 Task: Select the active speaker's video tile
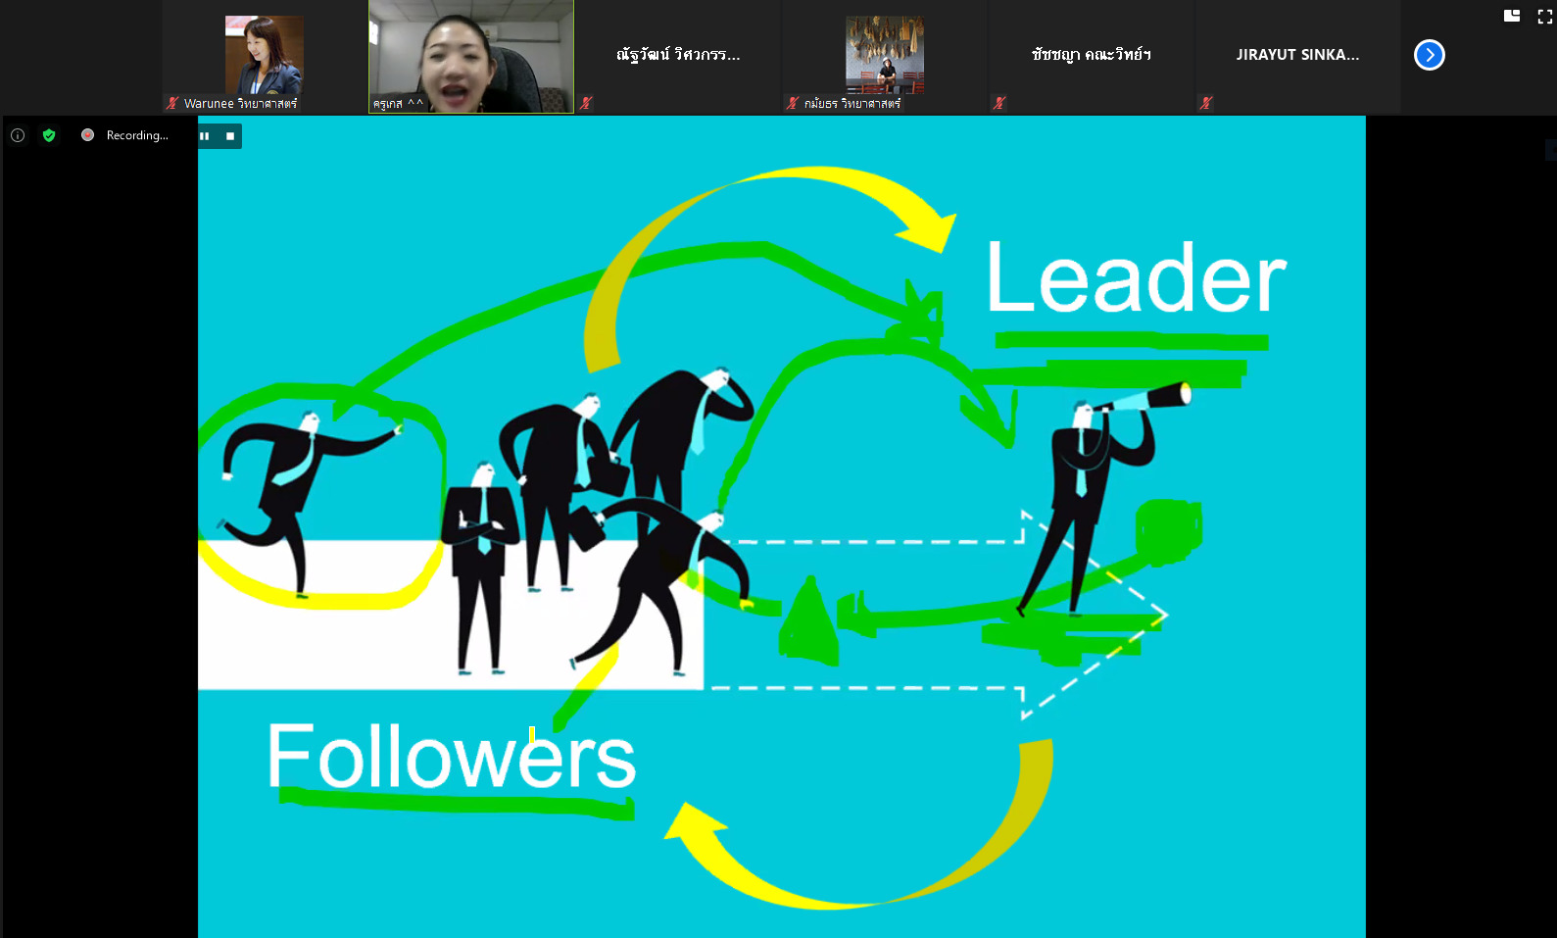click(x=471, y=57)
